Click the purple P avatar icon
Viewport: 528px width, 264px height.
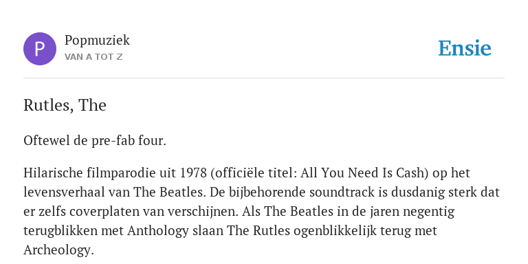pyautogui.click(x=40, y=49)
